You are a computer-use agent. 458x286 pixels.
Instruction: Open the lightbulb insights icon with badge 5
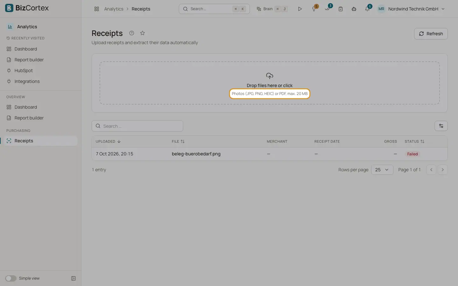coord(314,9)
